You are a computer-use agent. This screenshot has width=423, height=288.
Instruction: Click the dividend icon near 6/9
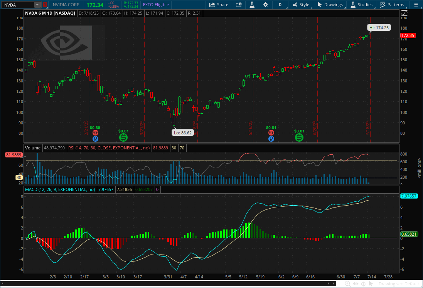point(299,138)
